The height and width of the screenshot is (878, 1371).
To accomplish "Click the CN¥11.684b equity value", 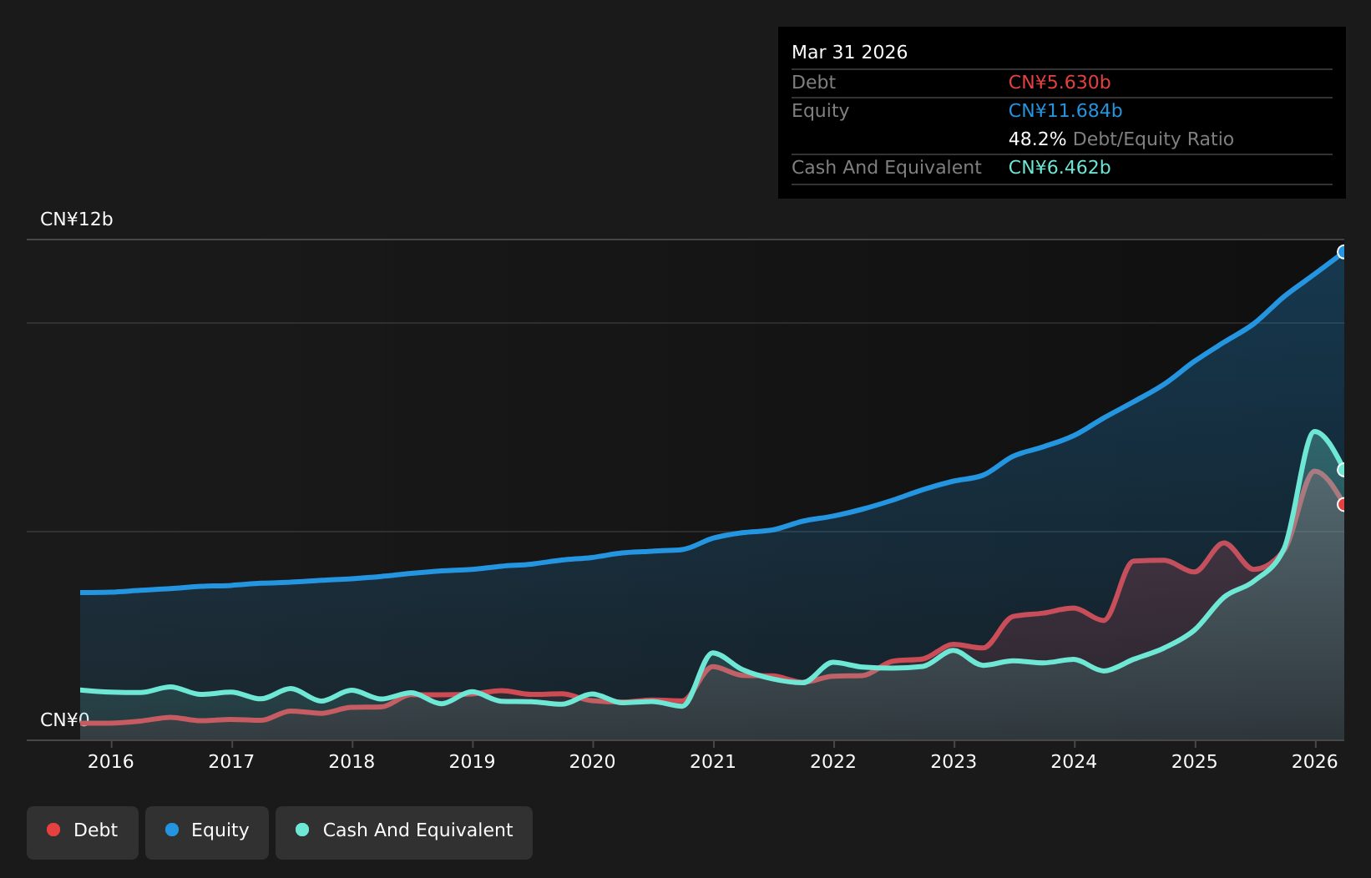I will pos(1065,111).
